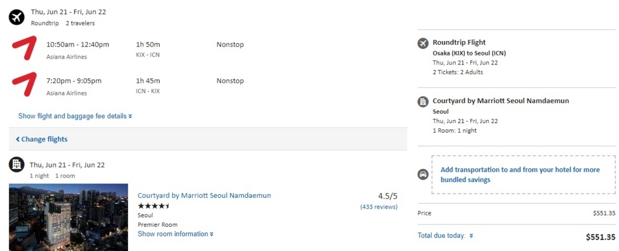The width and height of the screenshot is (619, 251).
Task: Show room information for the hotel
Action: pyautogui.click(x=175, y=234)
